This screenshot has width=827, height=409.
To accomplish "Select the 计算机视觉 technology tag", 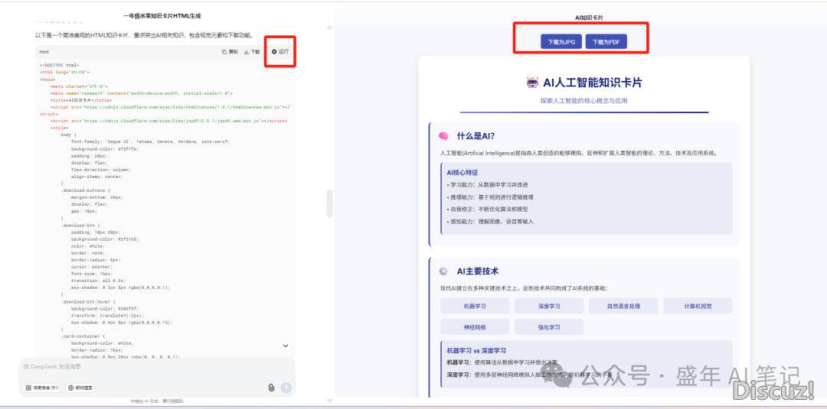I will coord(698,306).
